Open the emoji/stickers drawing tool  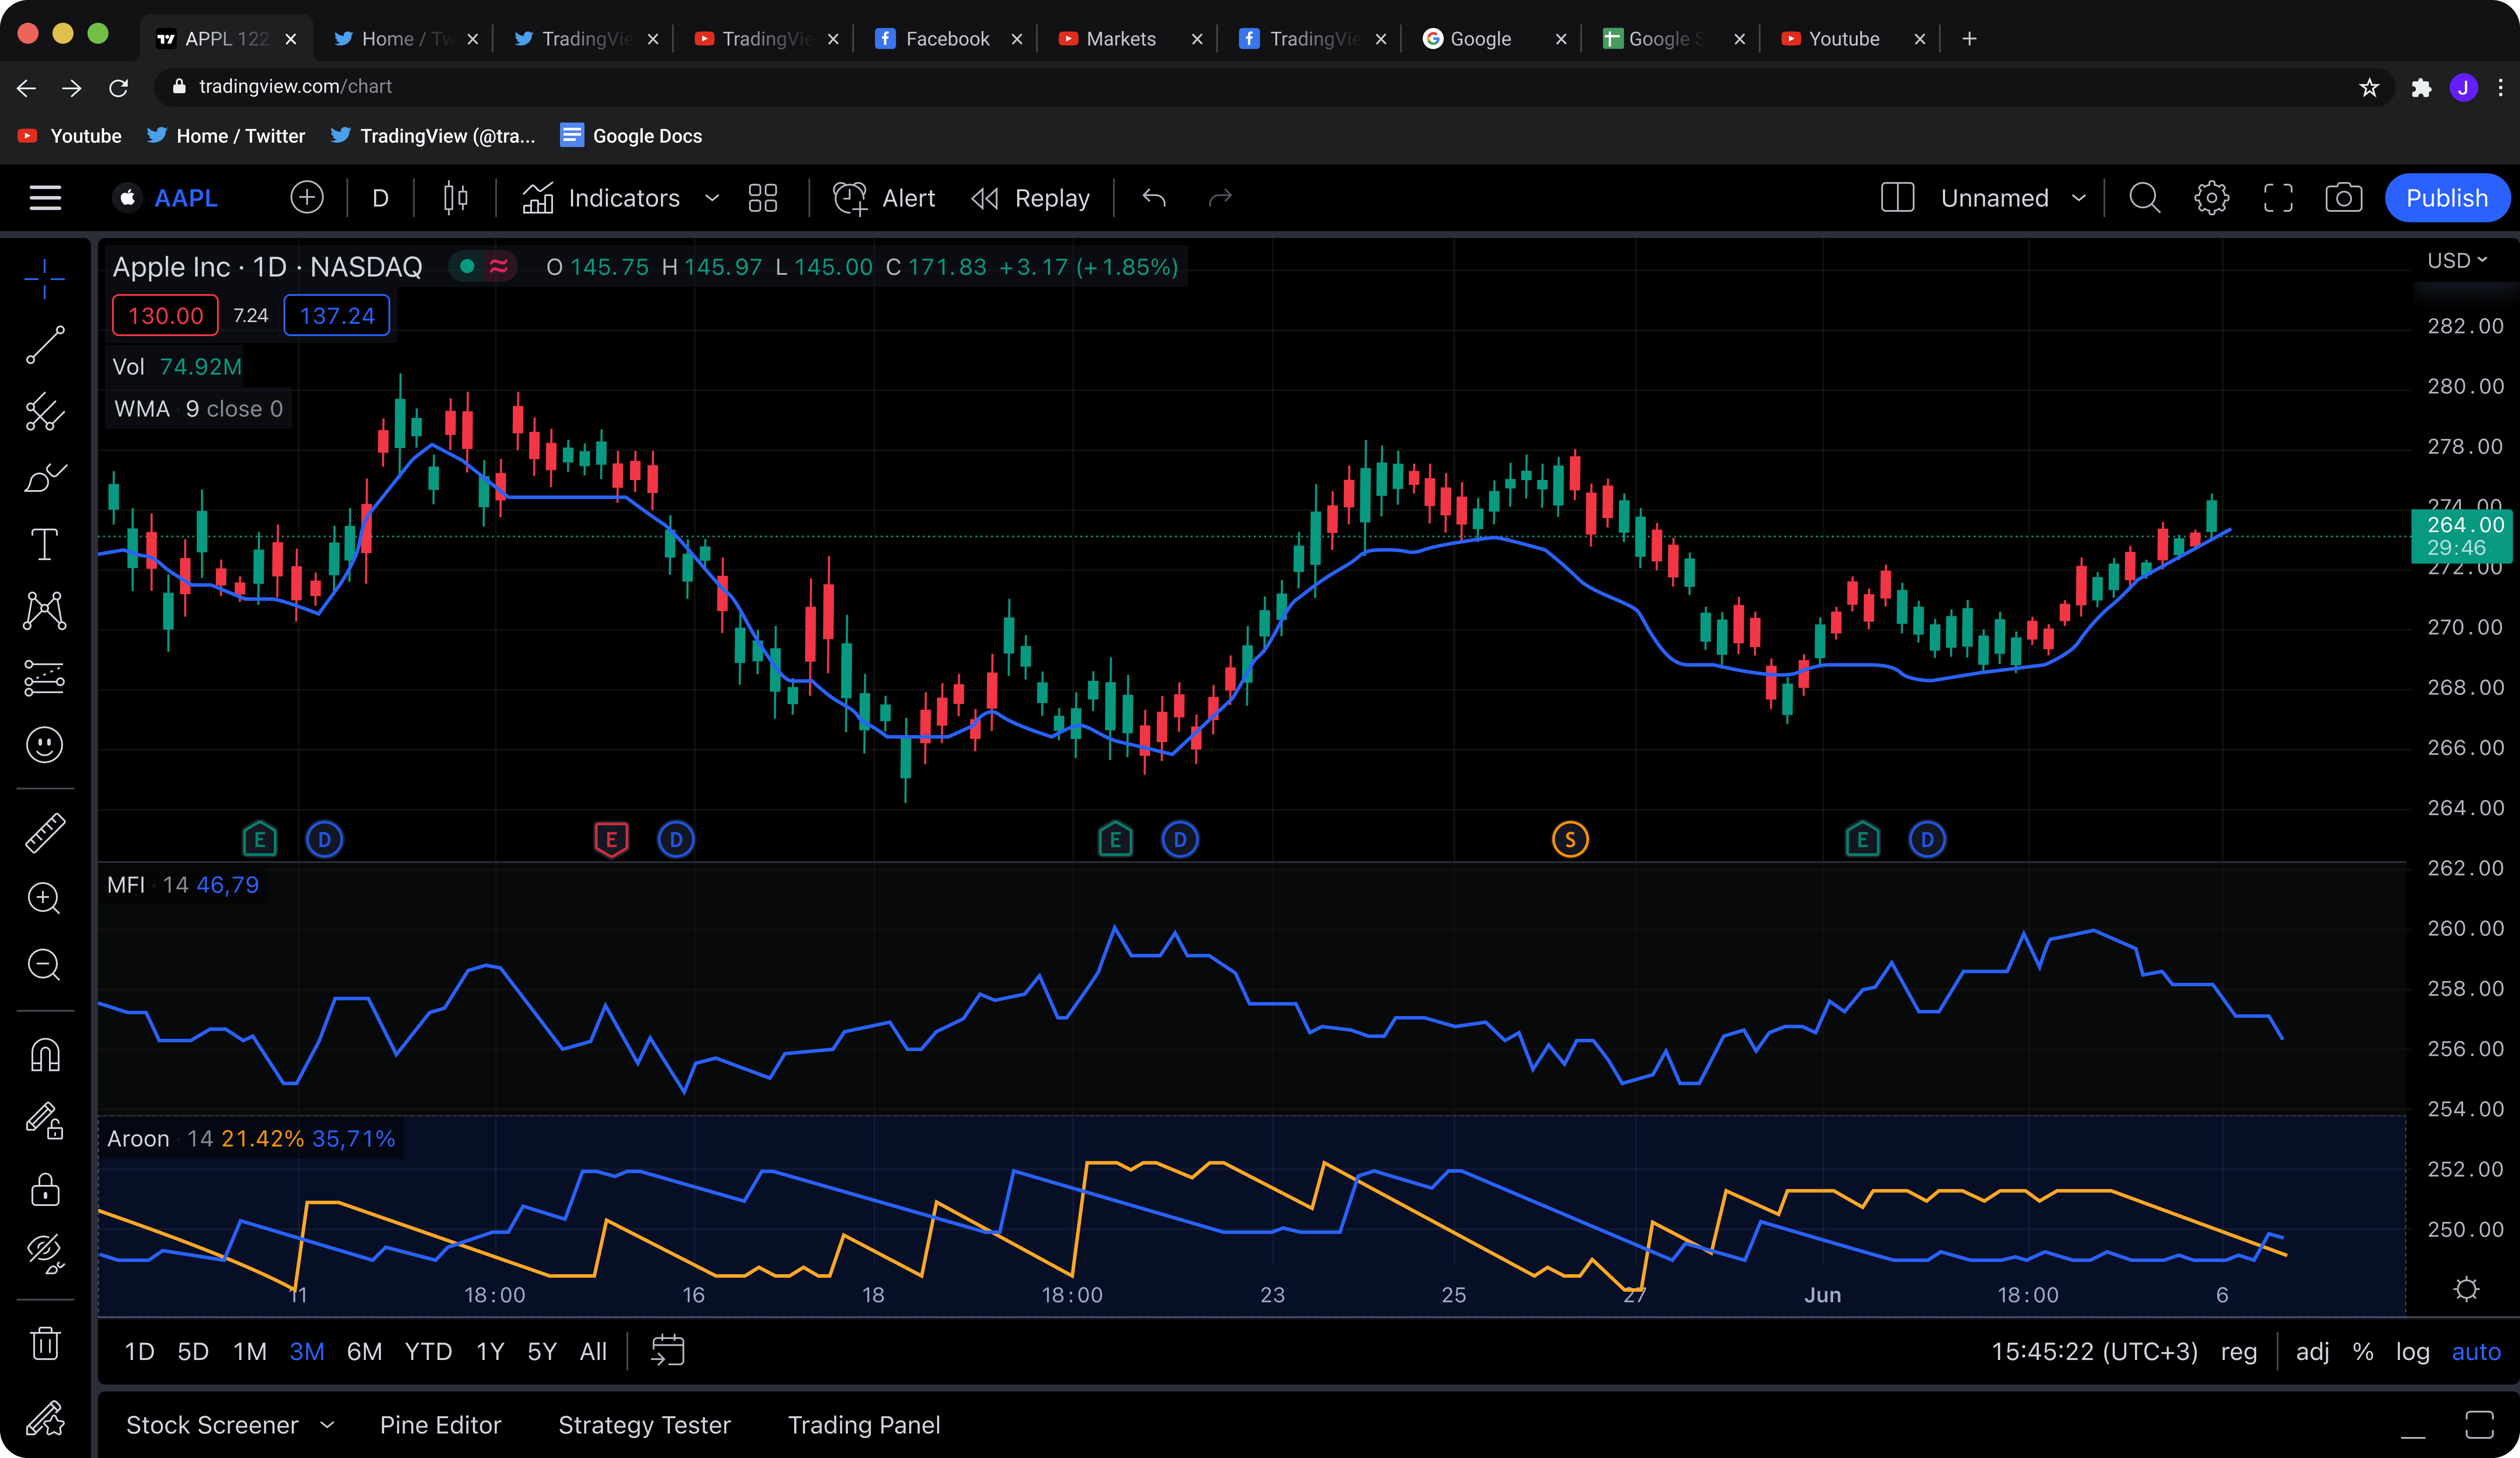point(45,745)
